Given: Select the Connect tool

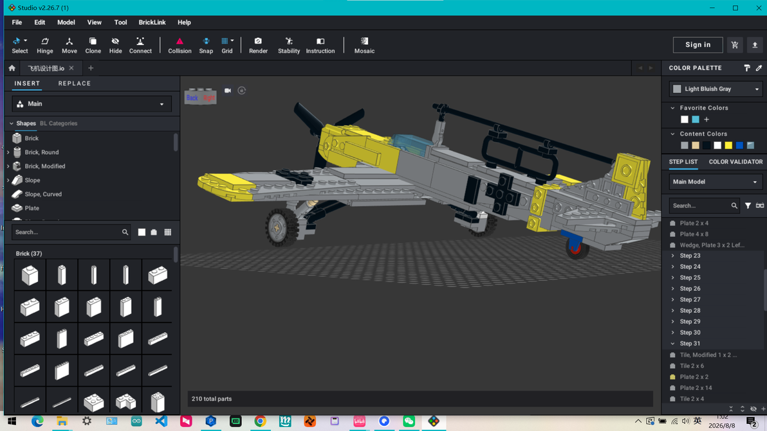Looking at the screenshot, I should (x=140, y=46).
